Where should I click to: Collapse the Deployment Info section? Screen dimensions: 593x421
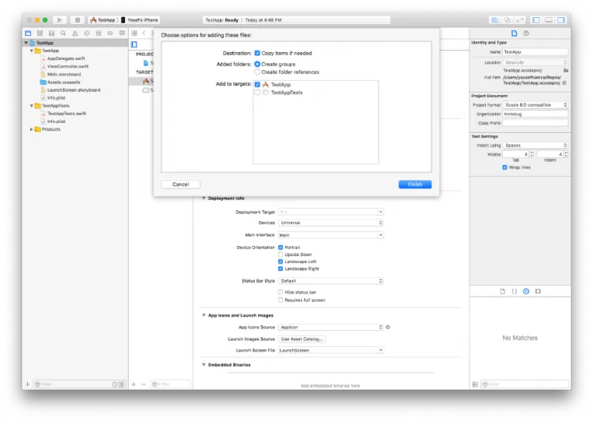pos(204,198)
